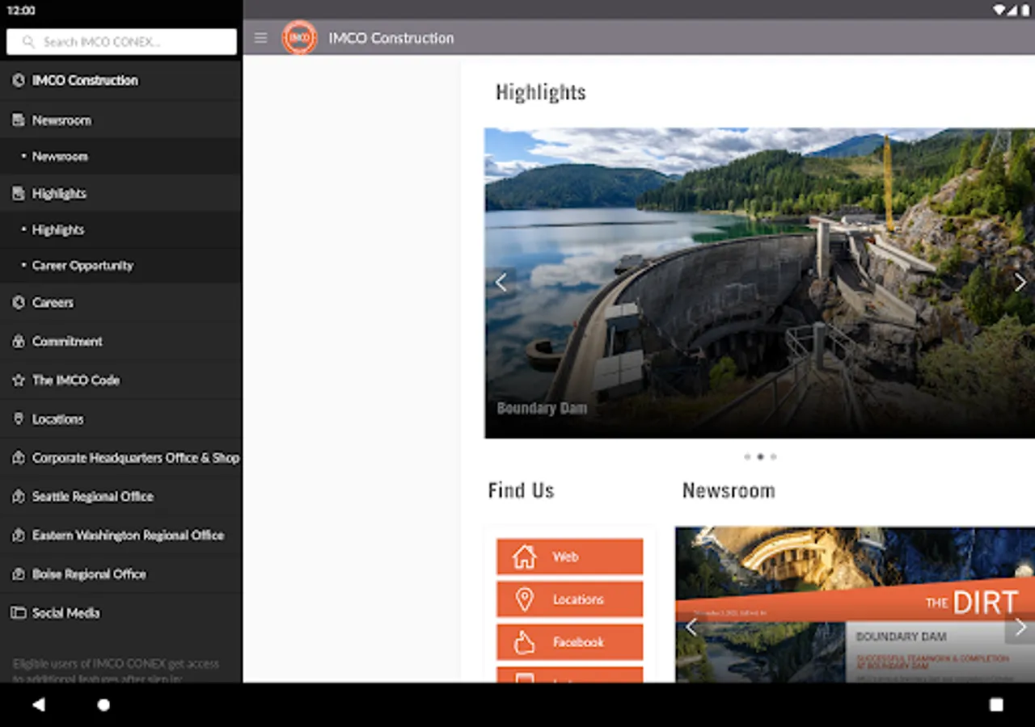Open The IMCO Code menu entry

pos(121,380)
